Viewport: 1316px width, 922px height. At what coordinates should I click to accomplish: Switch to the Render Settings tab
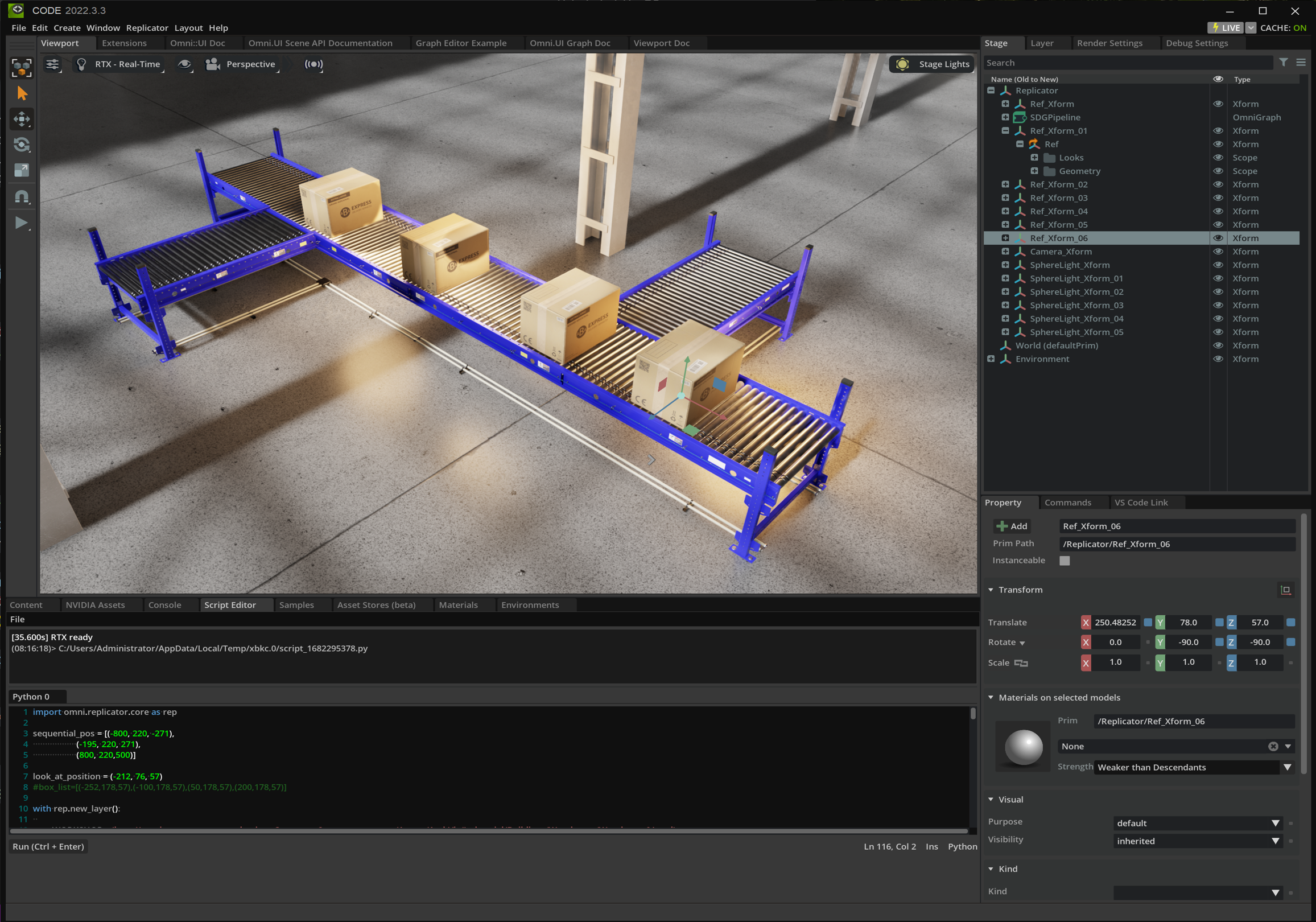[1109, 43]
